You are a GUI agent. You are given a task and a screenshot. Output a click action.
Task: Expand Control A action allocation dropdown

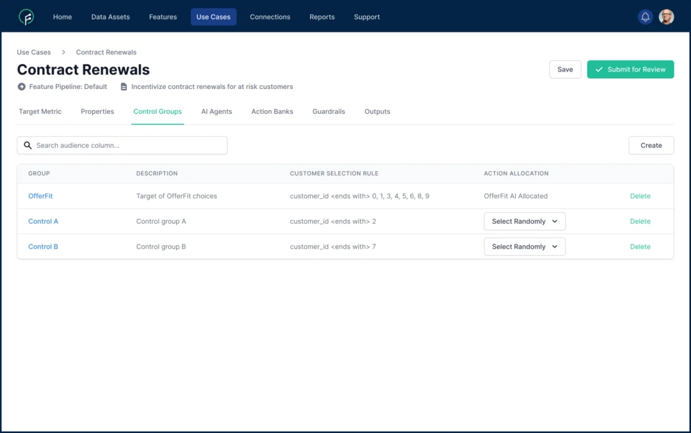coord(525,221)
